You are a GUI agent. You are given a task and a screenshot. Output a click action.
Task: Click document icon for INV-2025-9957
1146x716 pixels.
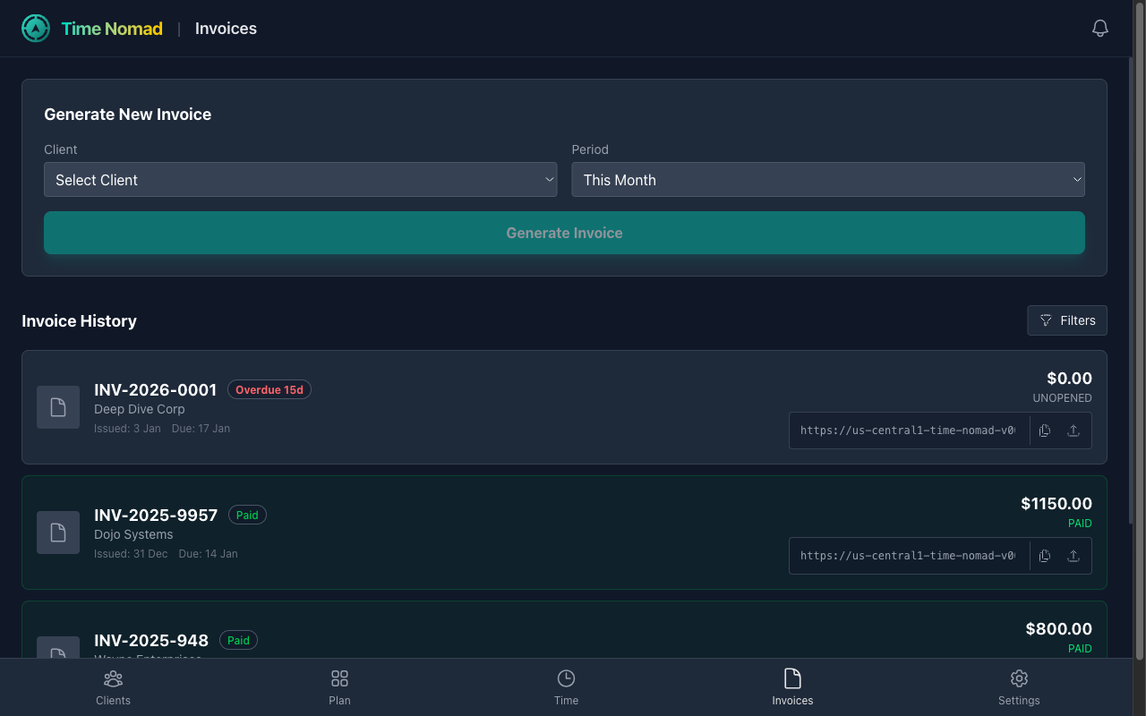[58, 533]
